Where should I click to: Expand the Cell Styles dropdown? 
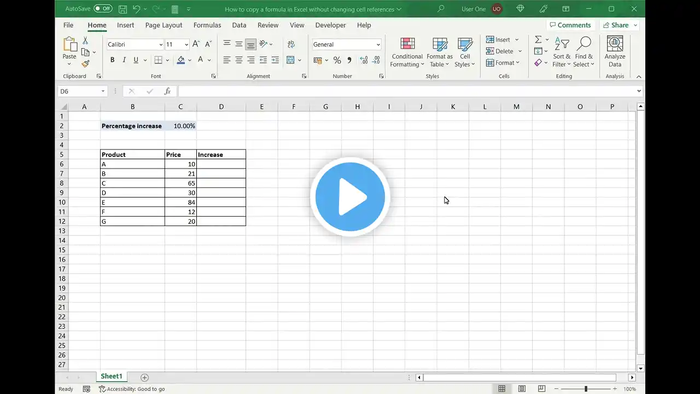pos(465,53)
